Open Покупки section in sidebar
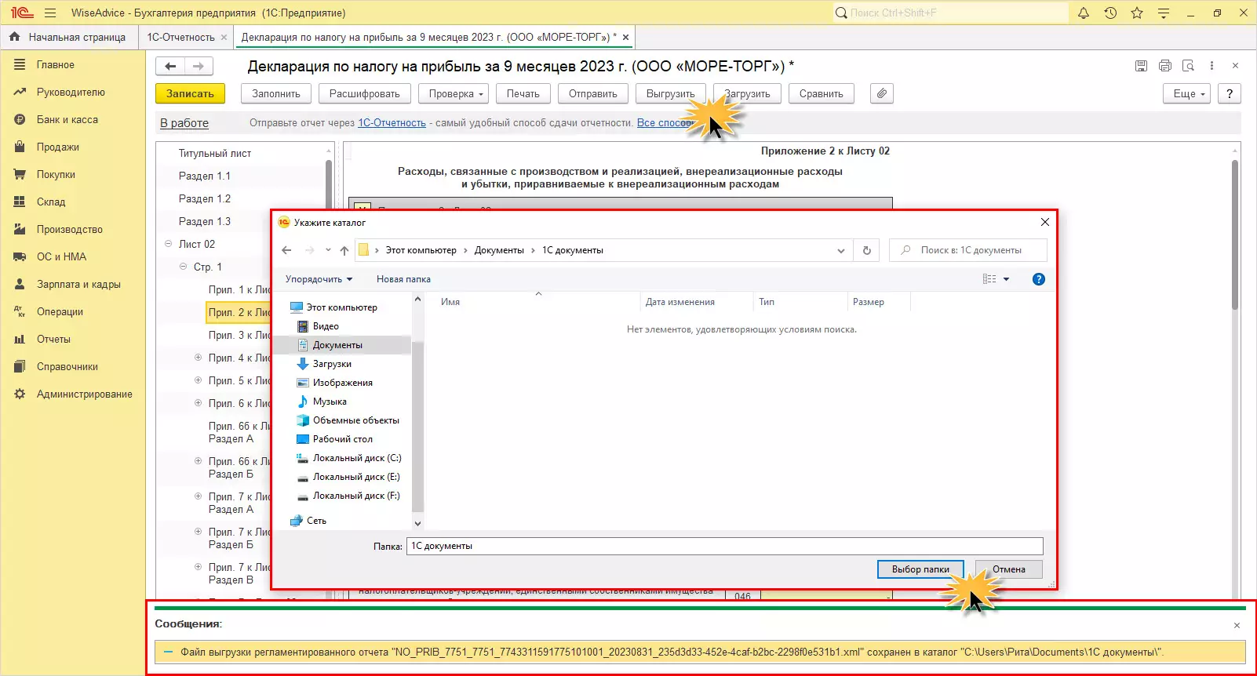This screenshot has width=1257, height=676. pyautogui.click(x=56, y=175)
